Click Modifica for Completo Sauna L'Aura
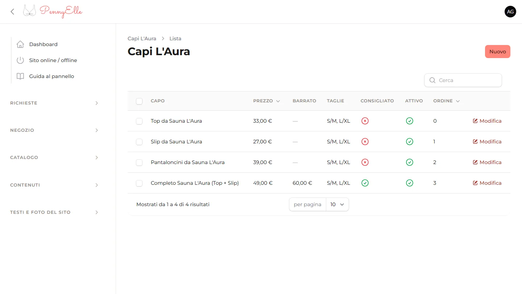Screen dimensions: 522x294 click(487, 183)
